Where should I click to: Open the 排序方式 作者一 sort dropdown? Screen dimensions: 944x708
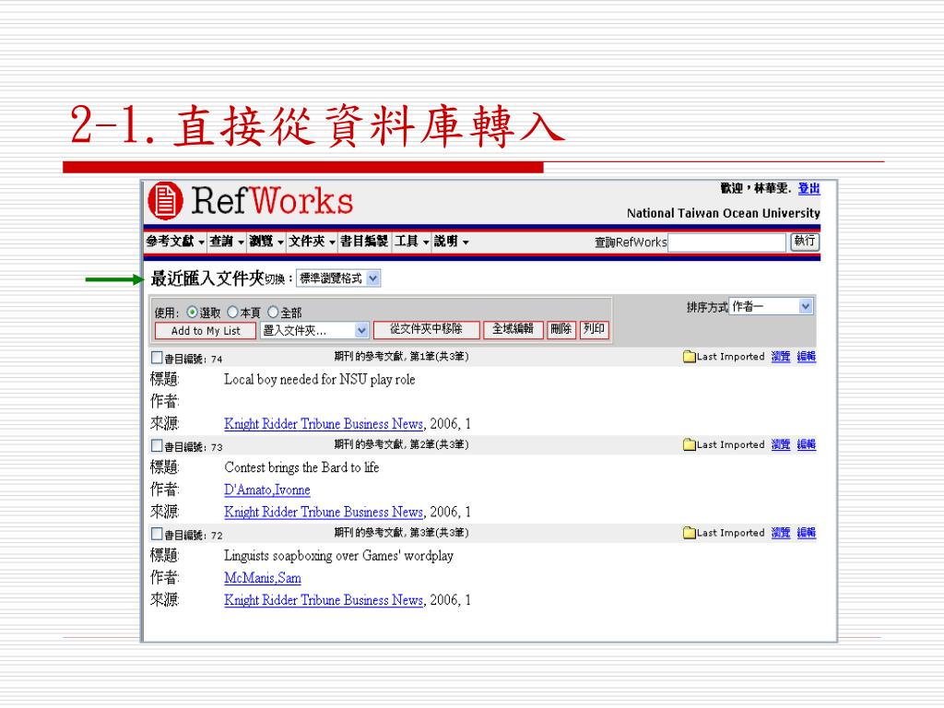(x=772, y=306)
